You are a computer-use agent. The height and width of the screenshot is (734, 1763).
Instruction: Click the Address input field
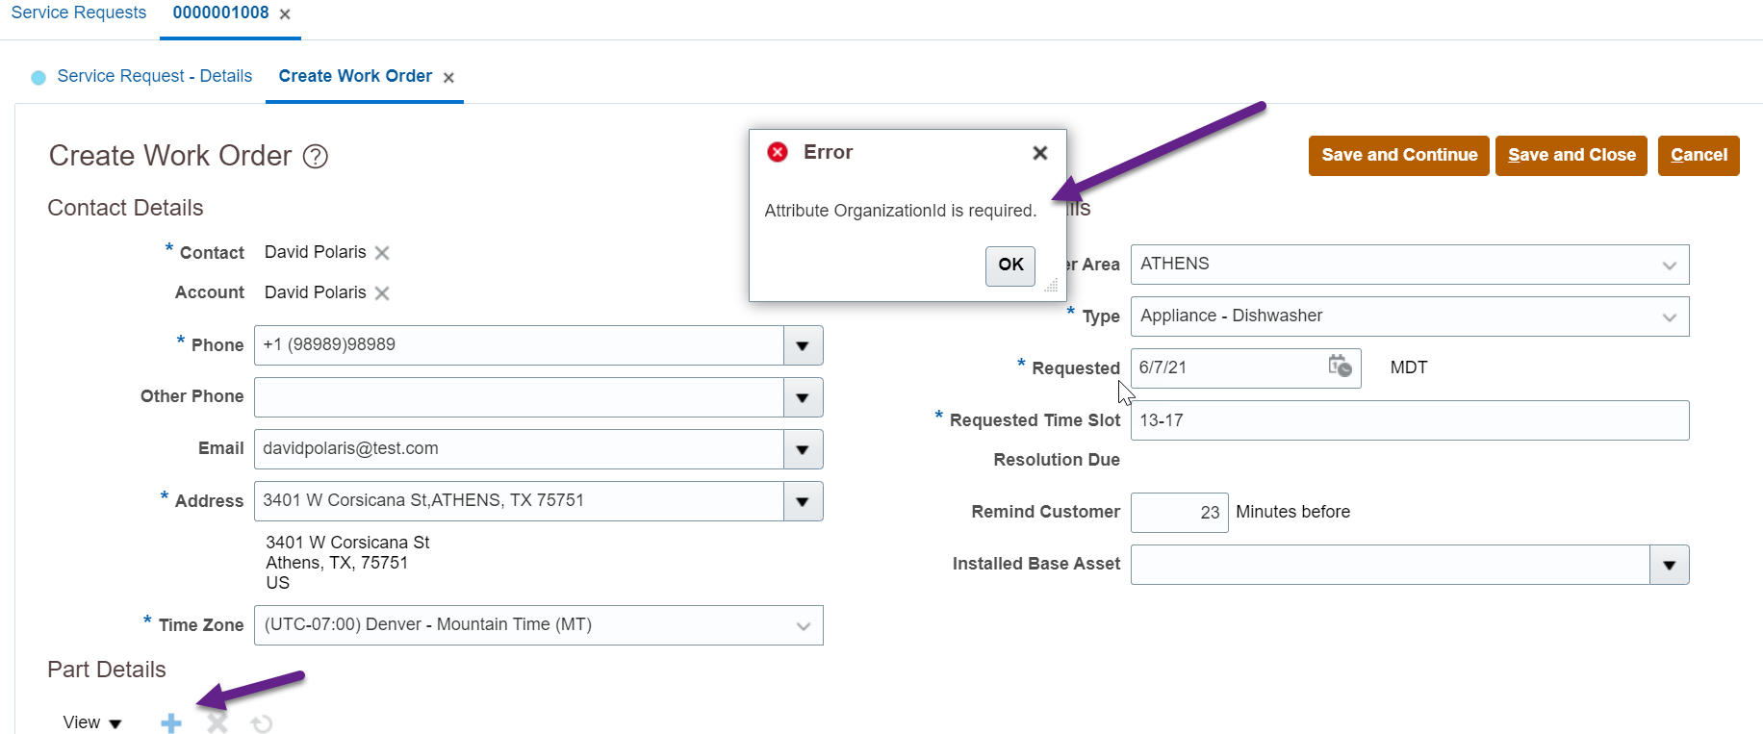coord(519,501)
